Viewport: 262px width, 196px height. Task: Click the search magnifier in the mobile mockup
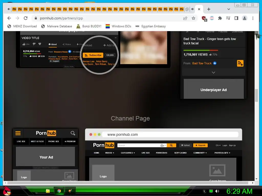pyautogui.click(x=73, y=133)
